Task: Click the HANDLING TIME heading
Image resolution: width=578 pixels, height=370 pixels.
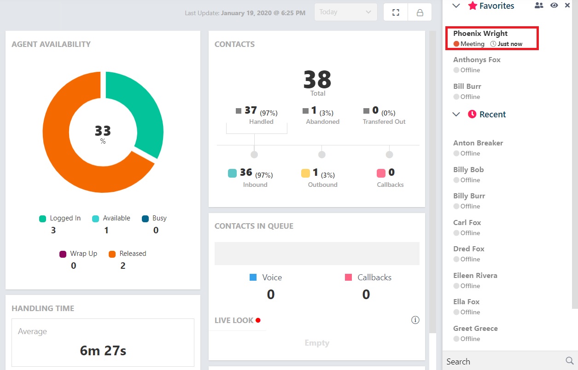Action: click(43, 308)
